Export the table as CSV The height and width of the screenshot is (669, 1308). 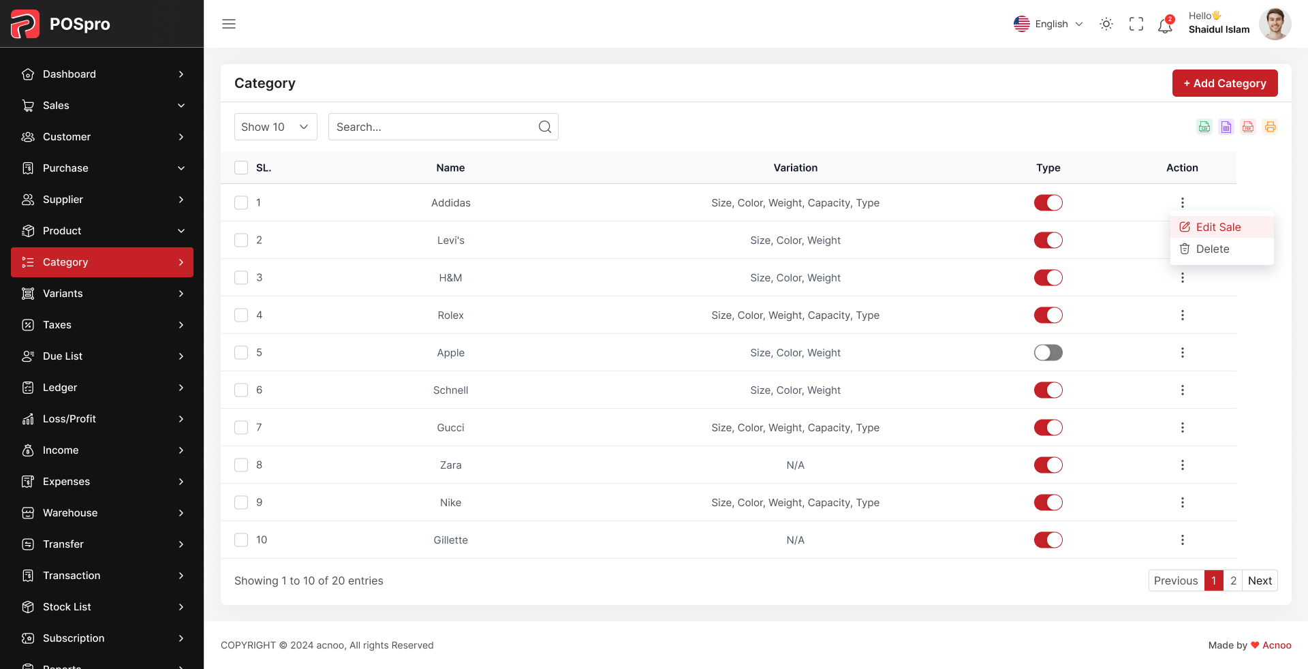pos(1204,127)
